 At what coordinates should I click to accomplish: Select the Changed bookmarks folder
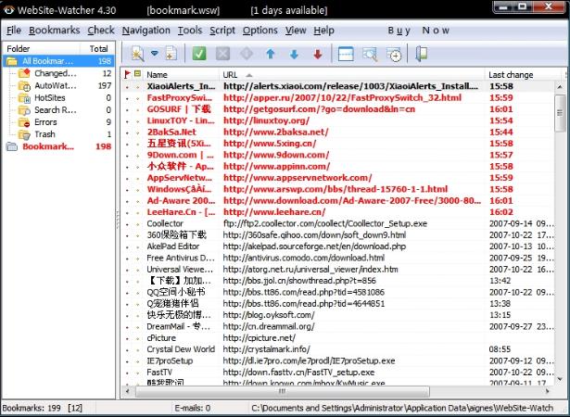pyautogui.click(x=55, y=73)
